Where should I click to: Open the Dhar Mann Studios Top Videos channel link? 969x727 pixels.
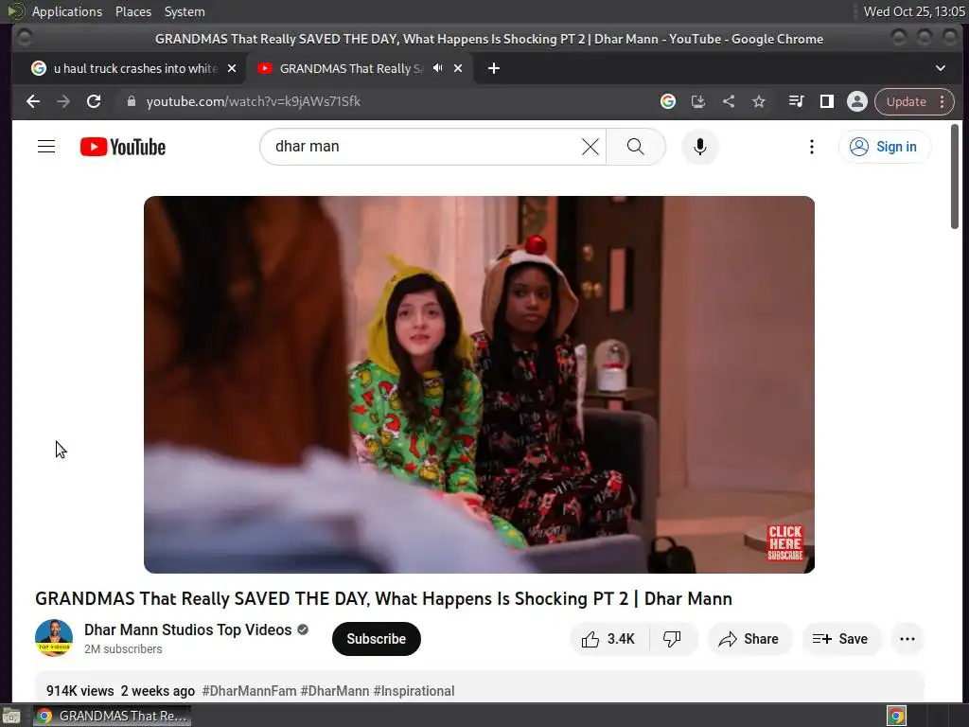pos(188,629)
